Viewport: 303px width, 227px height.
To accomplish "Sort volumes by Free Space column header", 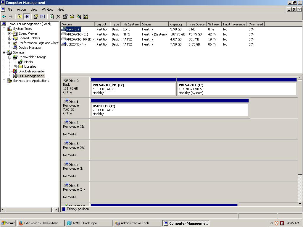I will click(x=196, y=24).
